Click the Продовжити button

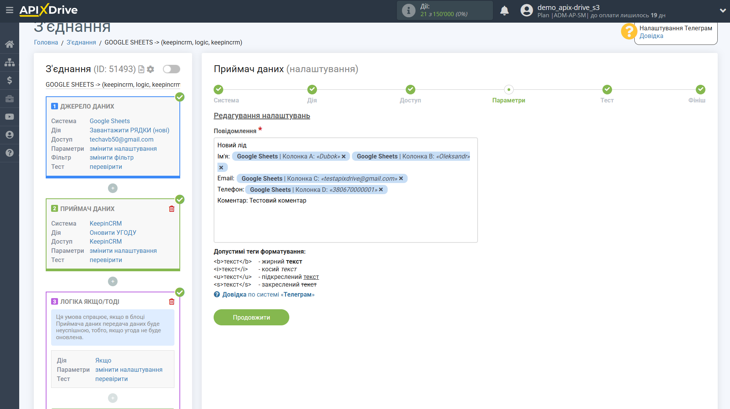click(x=251, y=317)
